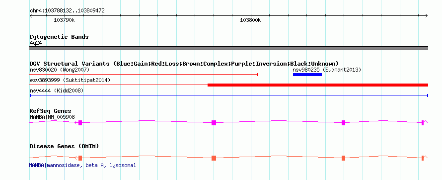Select the blue nsv4444 variant line

(x=228, y=95)
